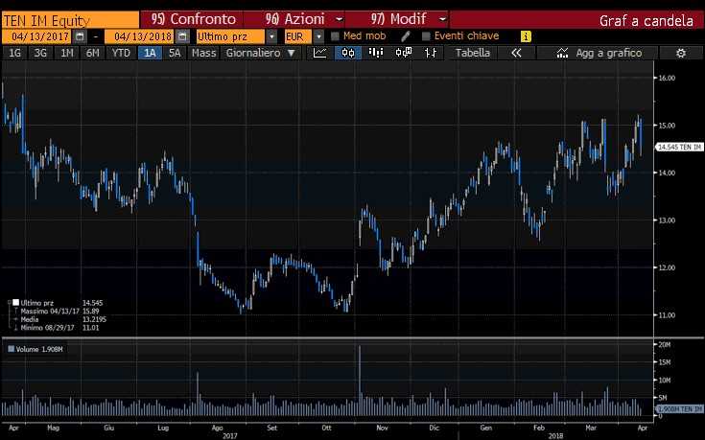Open the 97) Modif menu
The image size is (705, 440).
(397, 19)
